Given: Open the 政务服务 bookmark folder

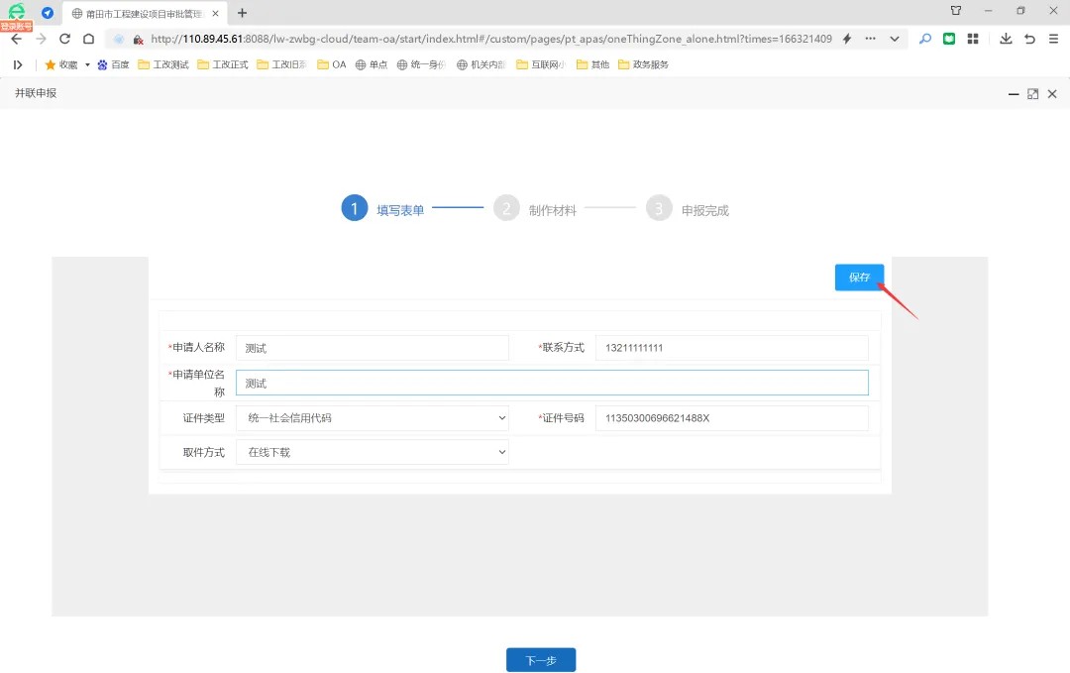Looking at the screenshot, I should pos(643,64).
